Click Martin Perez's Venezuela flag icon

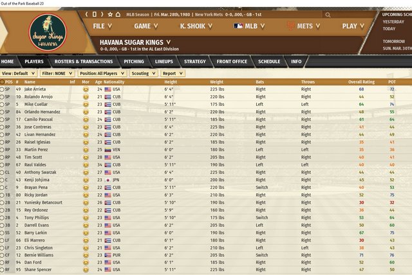pos(108,150)
